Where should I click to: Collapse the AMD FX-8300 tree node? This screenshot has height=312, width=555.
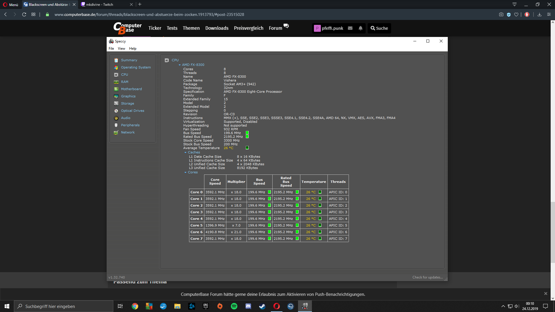(x=180, y=65)
